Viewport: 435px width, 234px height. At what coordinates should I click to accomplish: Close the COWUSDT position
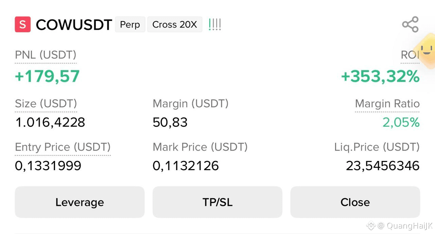pos(355,202)
